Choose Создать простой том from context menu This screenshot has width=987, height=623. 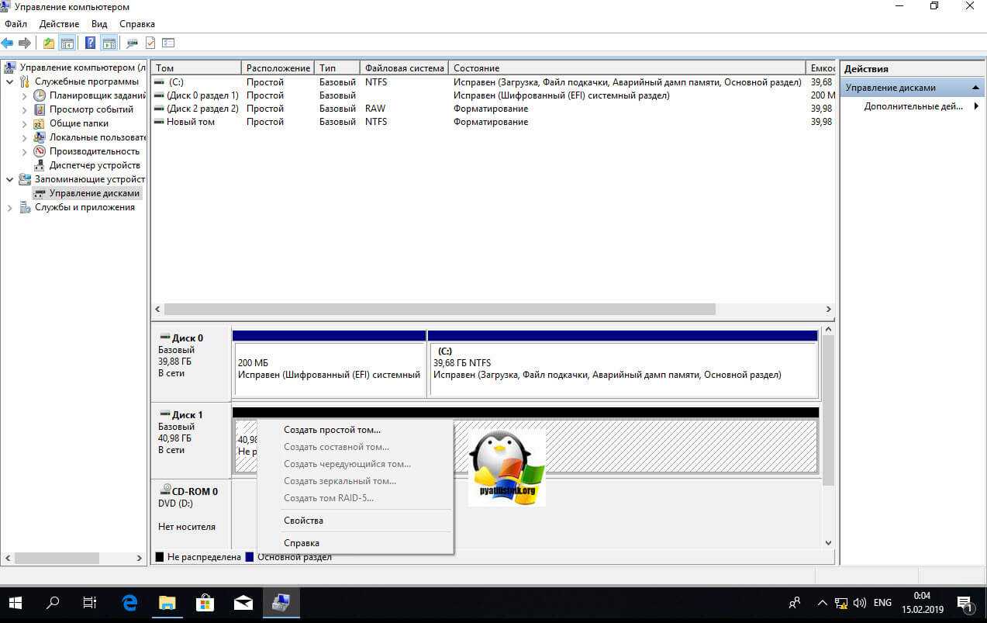click(332, 430)
